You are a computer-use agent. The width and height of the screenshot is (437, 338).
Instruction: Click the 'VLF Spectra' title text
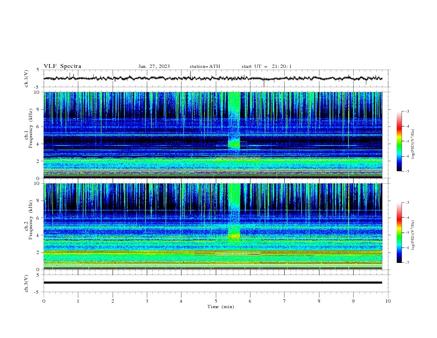click(62, 66)
